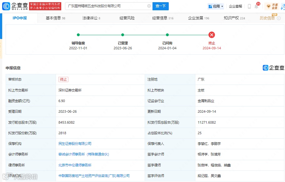Click the financing amount 6.90 value

click(x=62, y=101)
